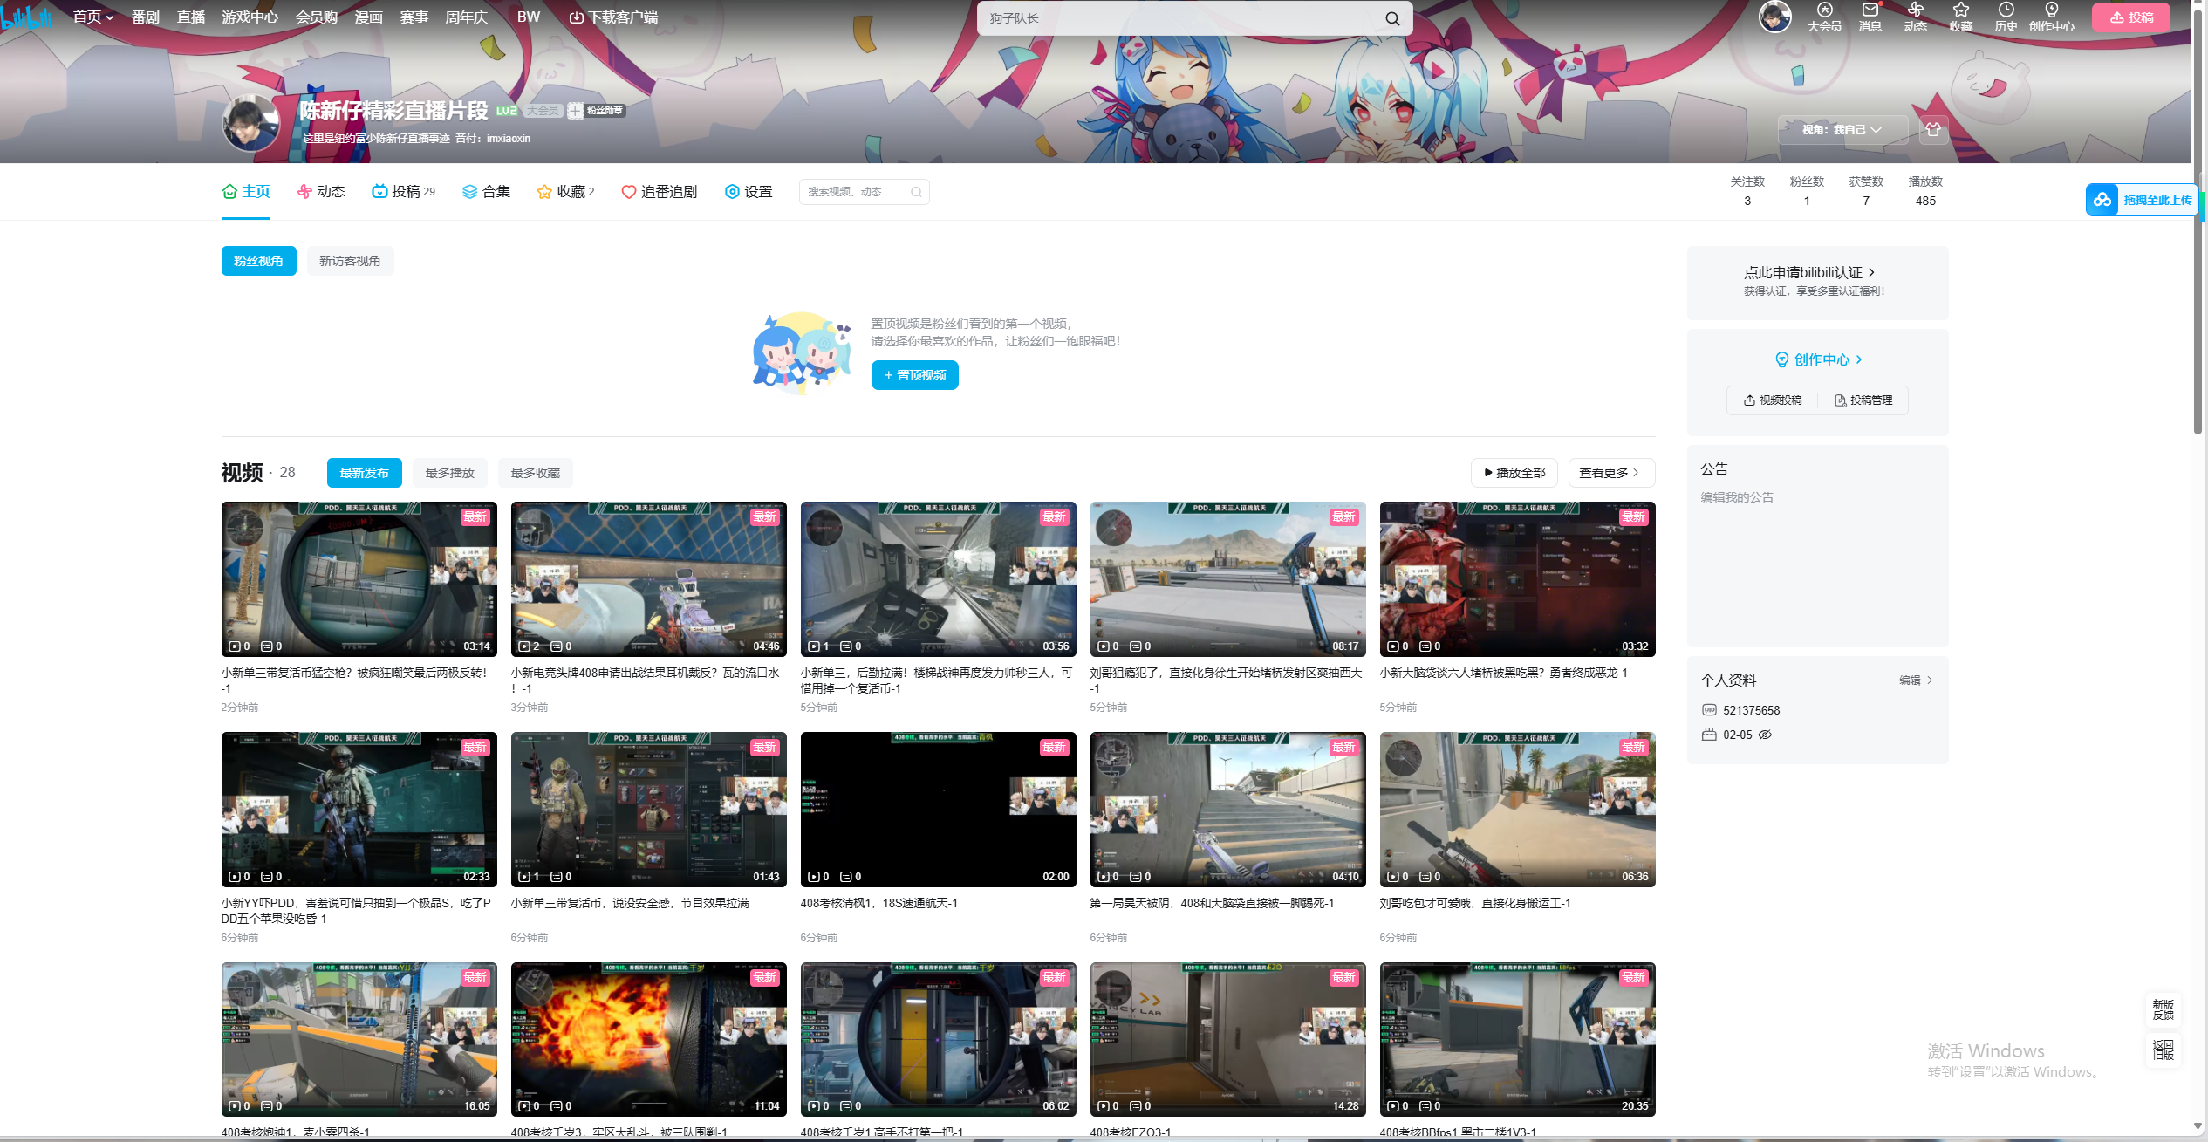Open video thumbnail 小新单三带复活币猛空枪
Image resolution: width=2208 pixels, height=1142 pixels.
(359, 578)
